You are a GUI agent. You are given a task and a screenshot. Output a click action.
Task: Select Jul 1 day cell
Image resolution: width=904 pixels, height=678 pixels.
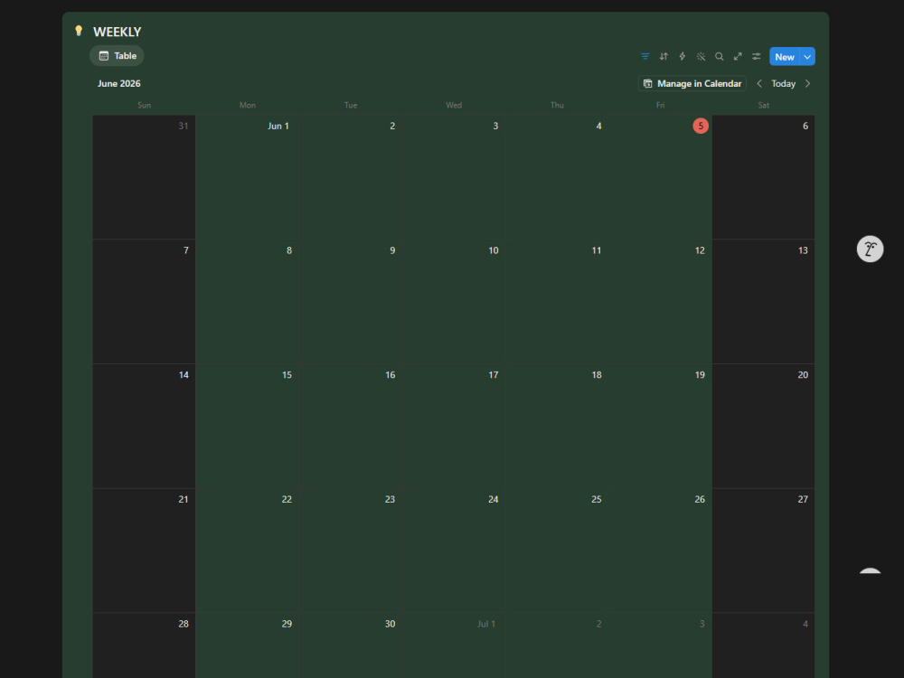[454, 645]
